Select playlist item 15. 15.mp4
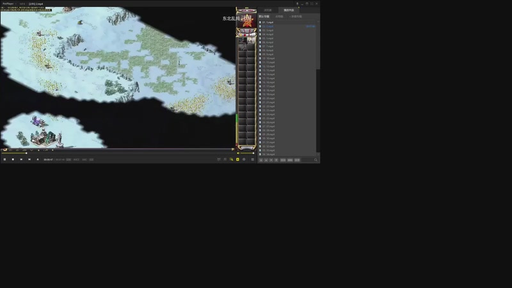This screenshot has width=512, height=288. point(287,78)
